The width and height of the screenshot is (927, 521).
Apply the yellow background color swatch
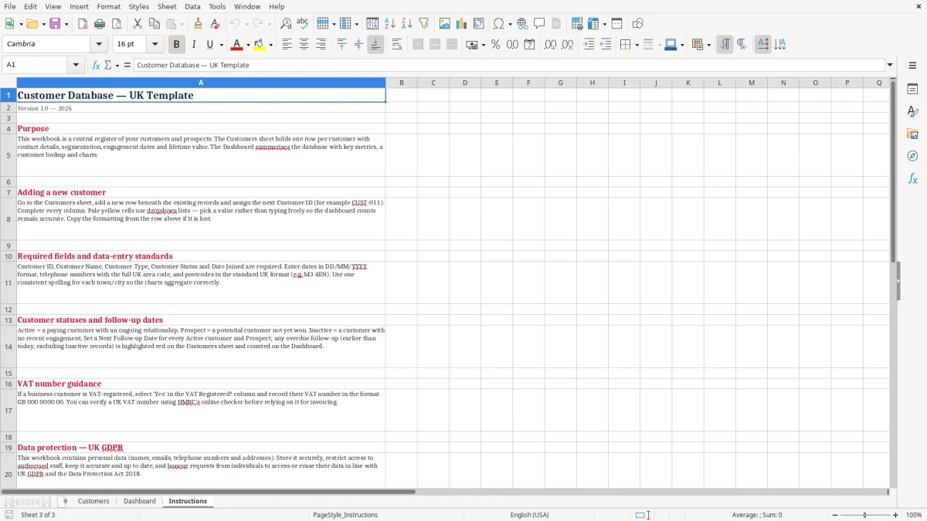260,45
